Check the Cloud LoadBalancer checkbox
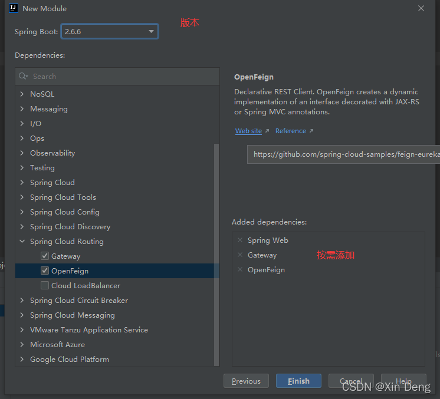Image resolution: width=440 pixels, height=399 pixels. click(45, 285)
